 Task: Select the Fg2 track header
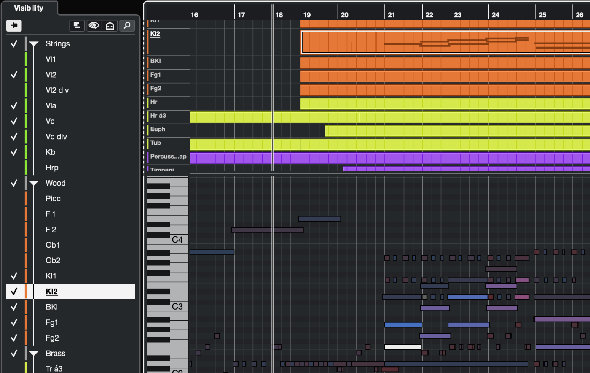169,90
